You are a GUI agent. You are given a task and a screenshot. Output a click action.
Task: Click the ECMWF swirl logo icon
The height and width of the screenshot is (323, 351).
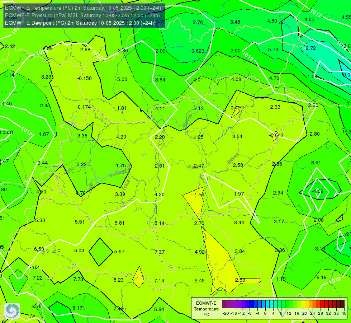pos(12,310)
